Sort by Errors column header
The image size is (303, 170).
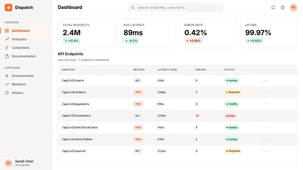point(201,70)
